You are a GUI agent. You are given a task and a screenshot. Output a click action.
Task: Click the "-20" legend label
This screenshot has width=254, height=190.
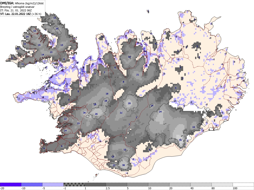pyautogui.click(x=2, y=188)
